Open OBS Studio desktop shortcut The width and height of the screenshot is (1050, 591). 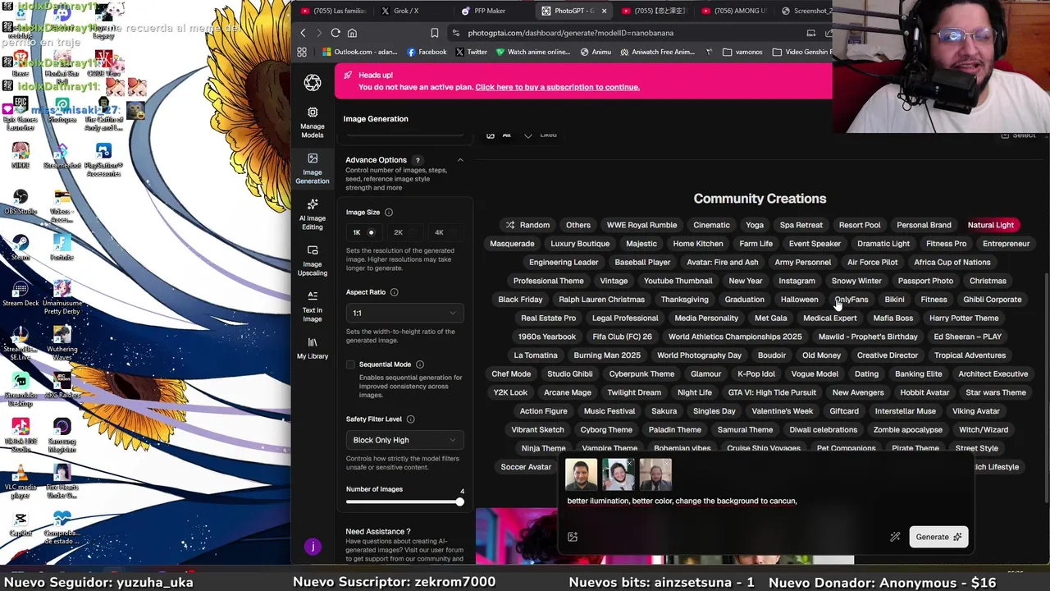click(x=21, y=201)
